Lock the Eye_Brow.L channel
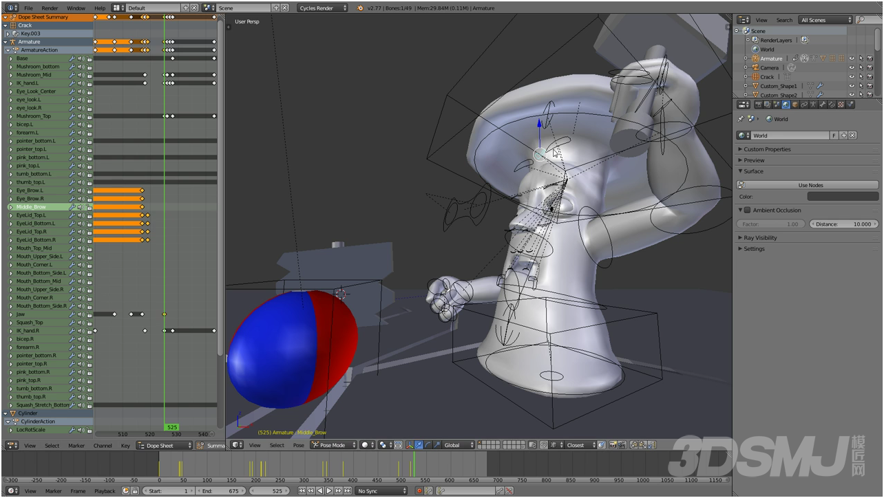The image size is (884, 498). [x=89, y=191]
